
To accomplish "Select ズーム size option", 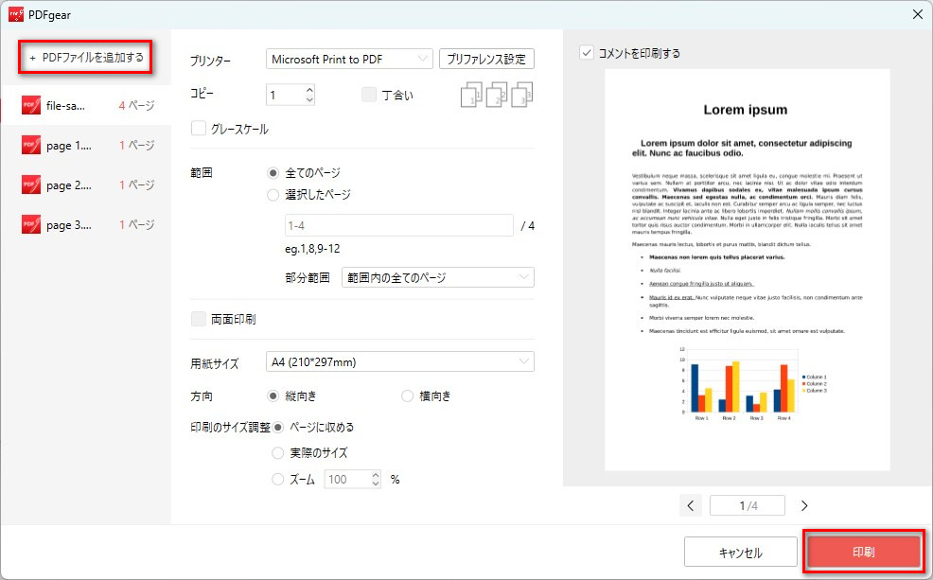I will [277, 480].
